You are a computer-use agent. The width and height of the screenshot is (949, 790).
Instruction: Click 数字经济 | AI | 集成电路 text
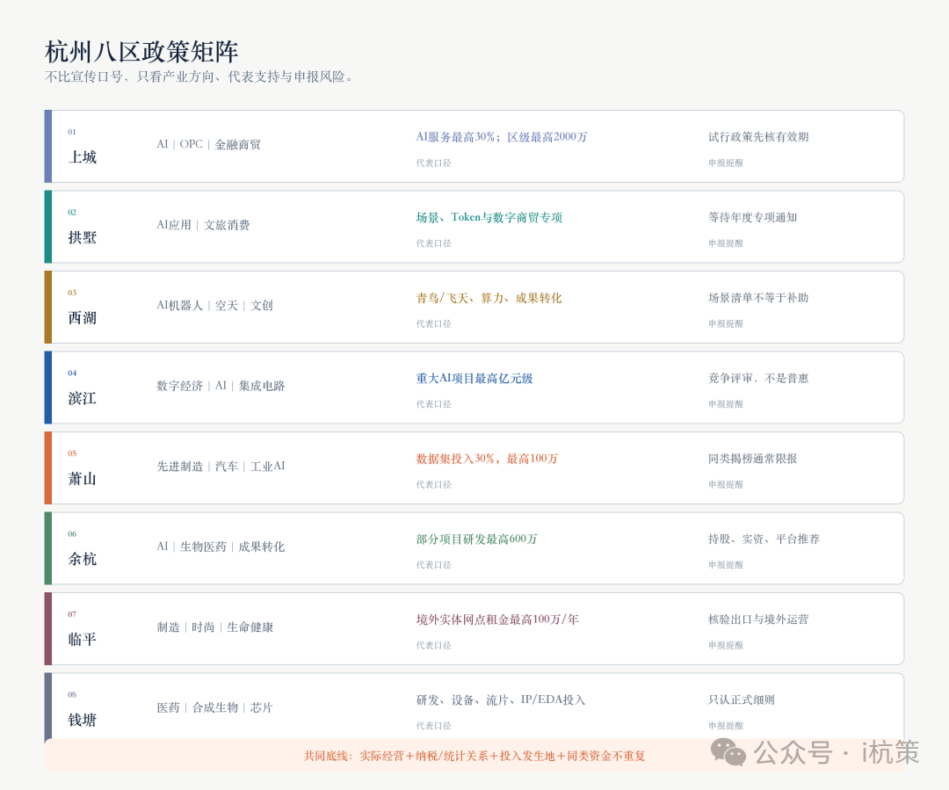coord(221,387)
